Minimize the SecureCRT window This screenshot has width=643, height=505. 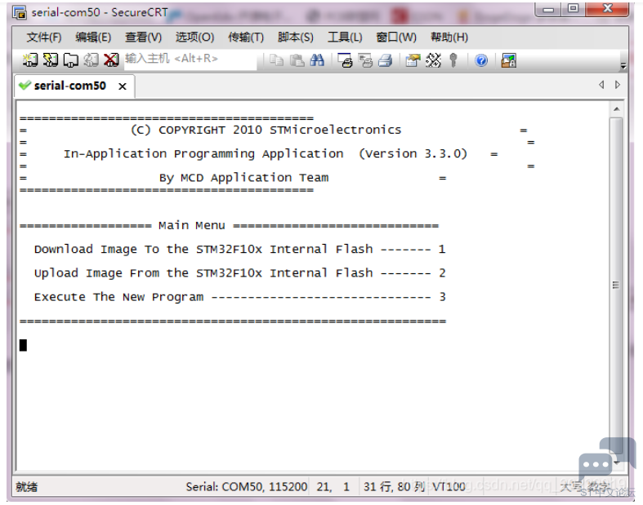[x=548, y=9]
